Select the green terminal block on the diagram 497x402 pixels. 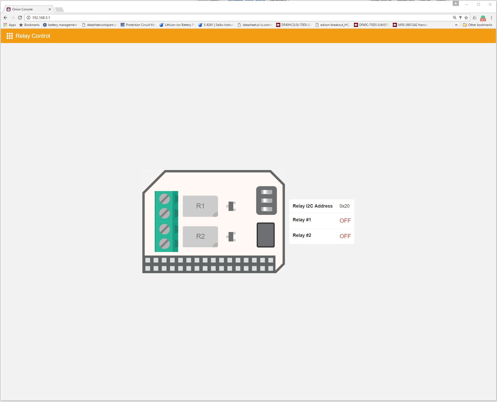click(166, 222)
